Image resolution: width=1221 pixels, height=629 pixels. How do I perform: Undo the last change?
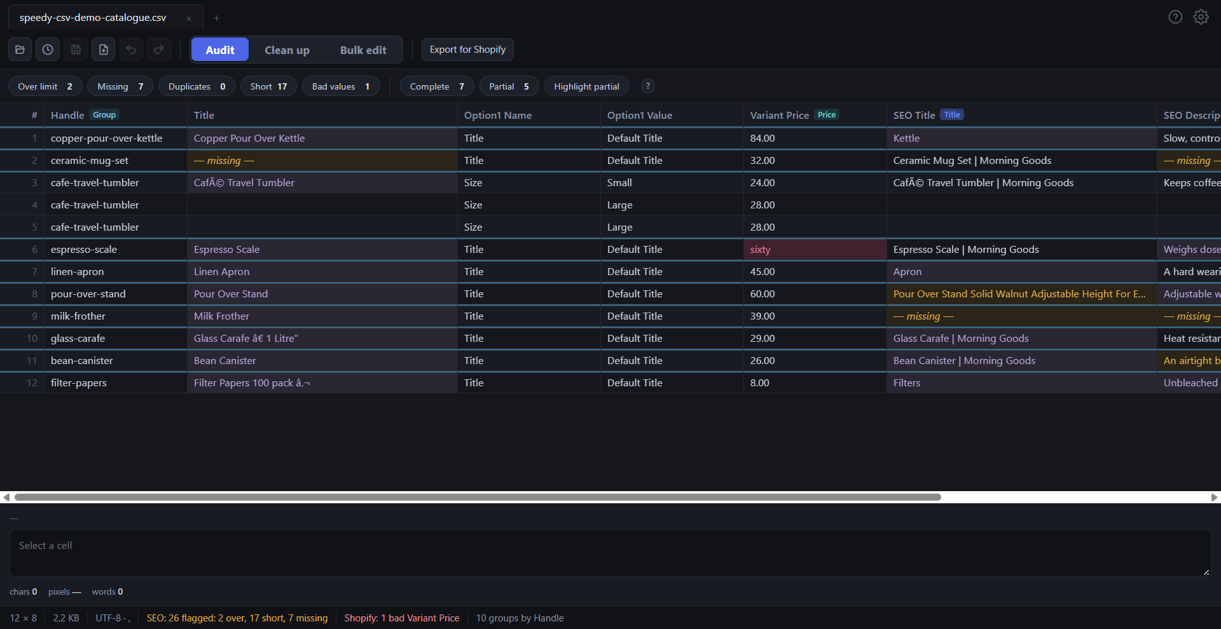click(131, 50)
